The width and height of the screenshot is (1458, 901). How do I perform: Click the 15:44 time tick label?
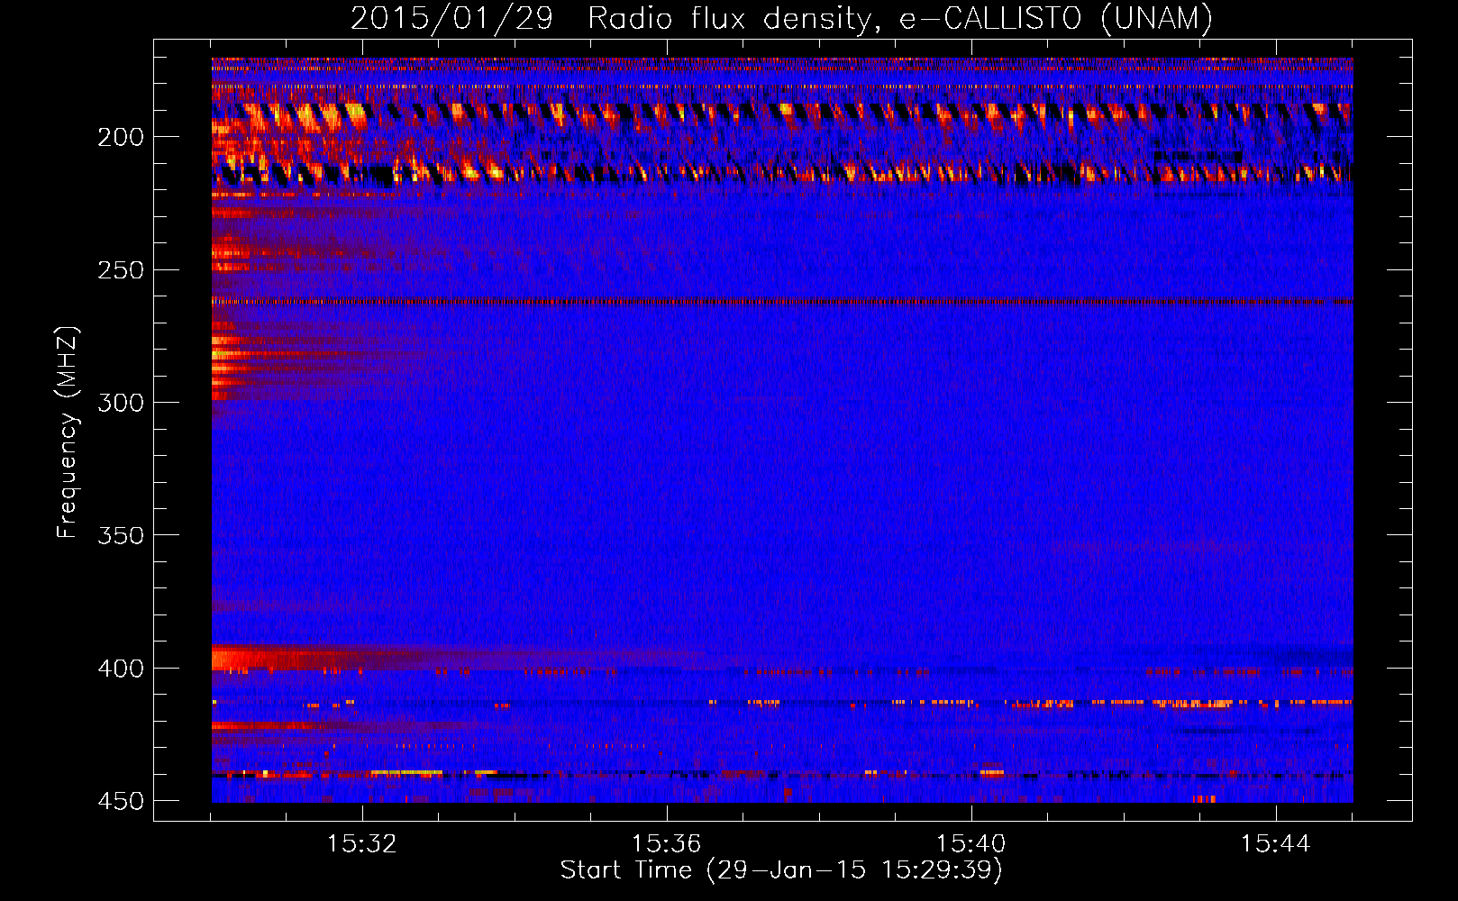point(1276,844)
